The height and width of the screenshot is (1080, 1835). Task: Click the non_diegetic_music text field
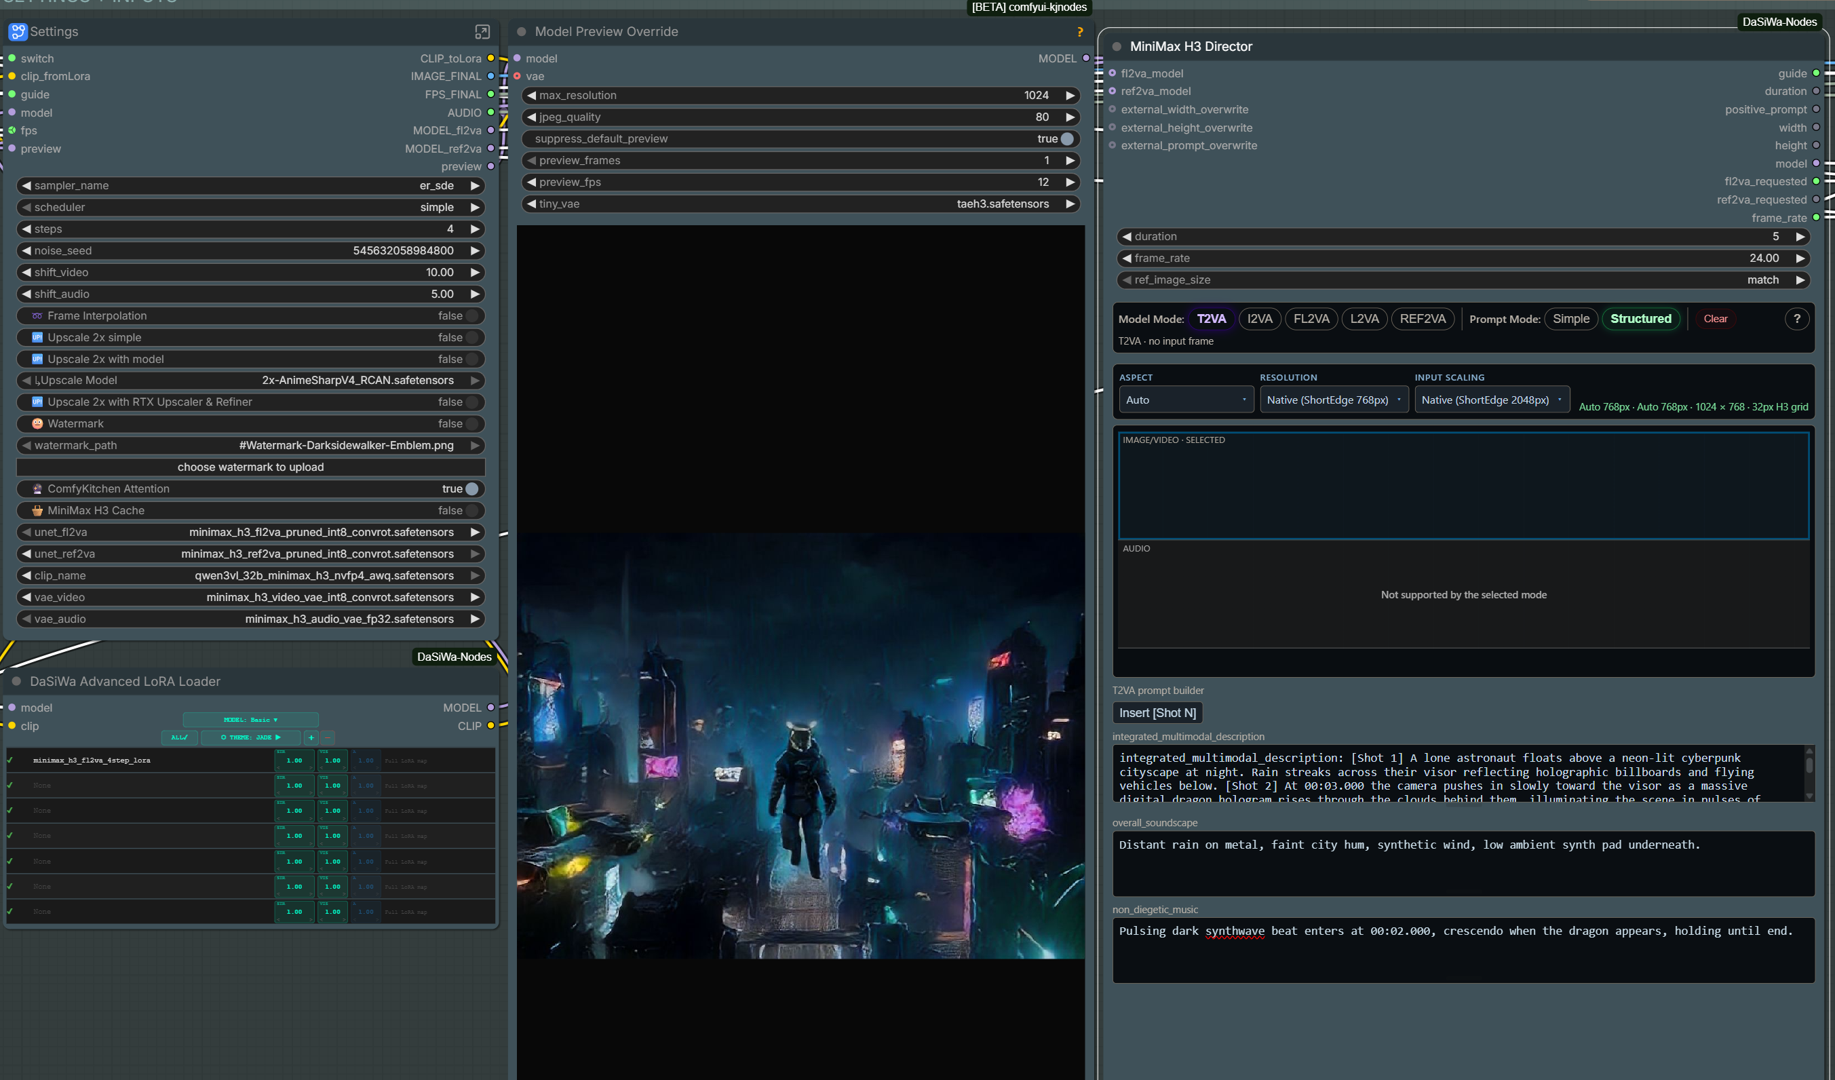point(1463,950)
